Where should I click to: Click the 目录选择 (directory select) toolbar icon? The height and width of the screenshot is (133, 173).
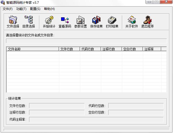[29, 22]
